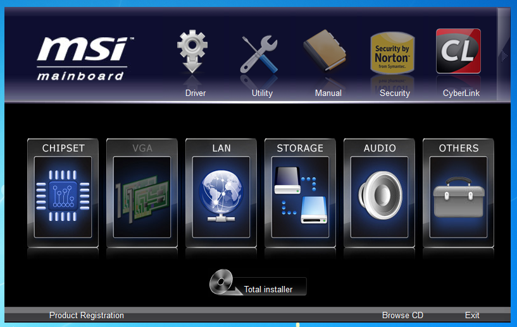
Task: Click the Driver tab label
Action: pyautogui.click(x=196, y=93)
